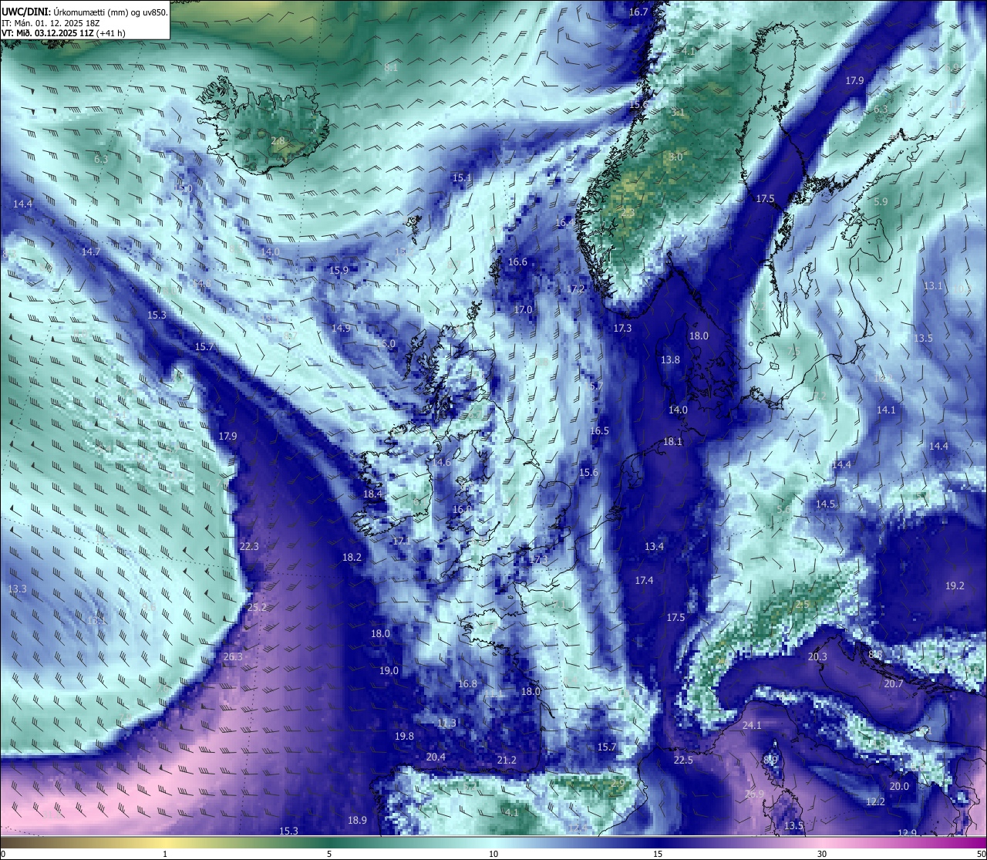The image size is (987, 860).
Task: Click the 13.4 value on the map
Action: point(654,547)
